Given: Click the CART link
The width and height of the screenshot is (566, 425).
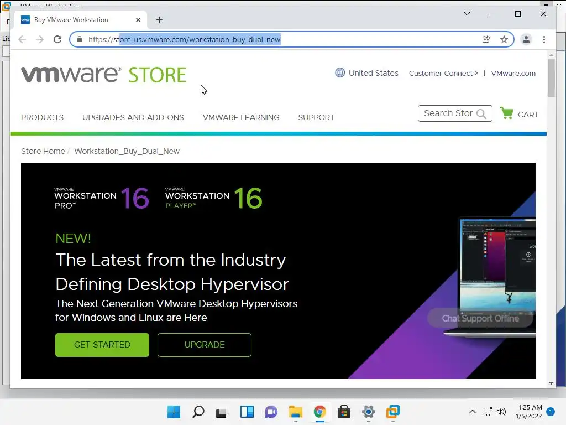Looking at the screenshot, I should tap(528, 115).
